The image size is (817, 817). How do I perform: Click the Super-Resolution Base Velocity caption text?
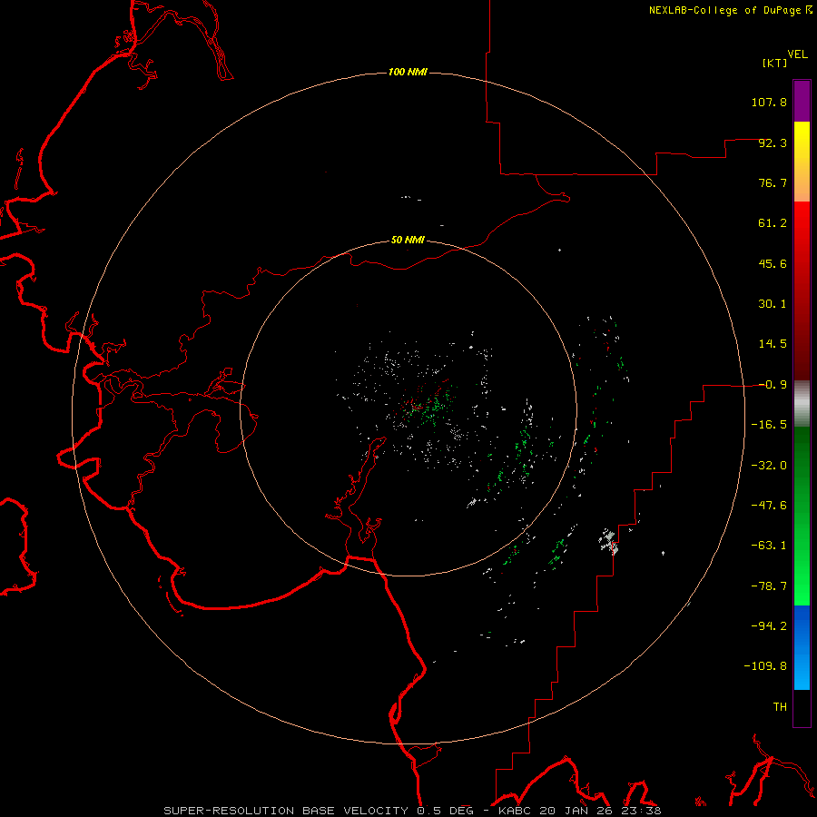[413, 811]
